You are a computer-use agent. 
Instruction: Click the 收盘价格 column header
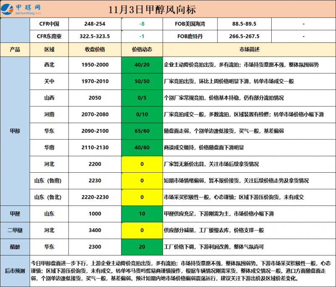coord(94,50)
